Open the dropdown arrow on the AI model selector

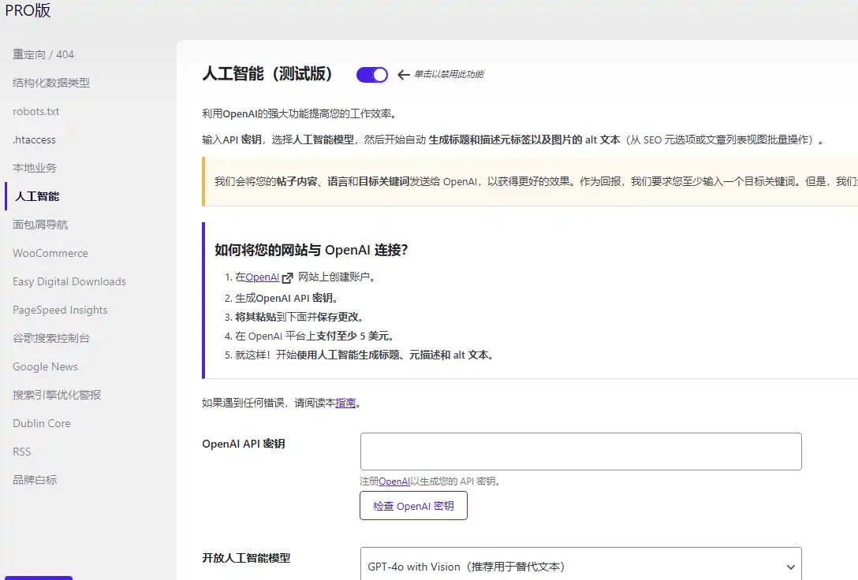pos(791,566)
